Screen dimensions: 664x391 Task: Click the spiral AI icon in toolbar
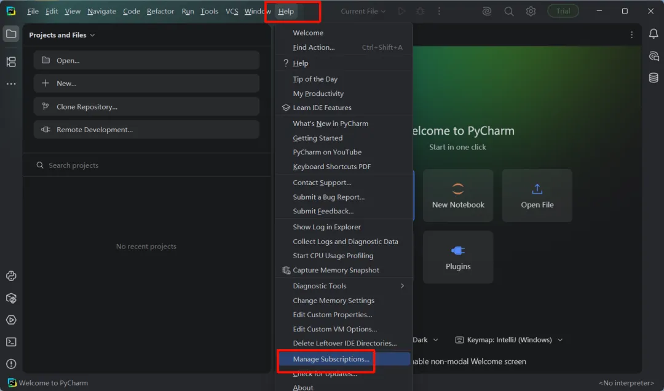pos(486,12)
